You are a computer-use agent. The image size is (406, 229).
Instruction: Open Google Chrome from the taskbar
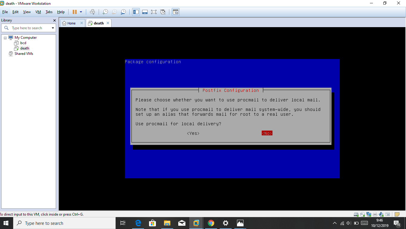(x=211, y=223)
